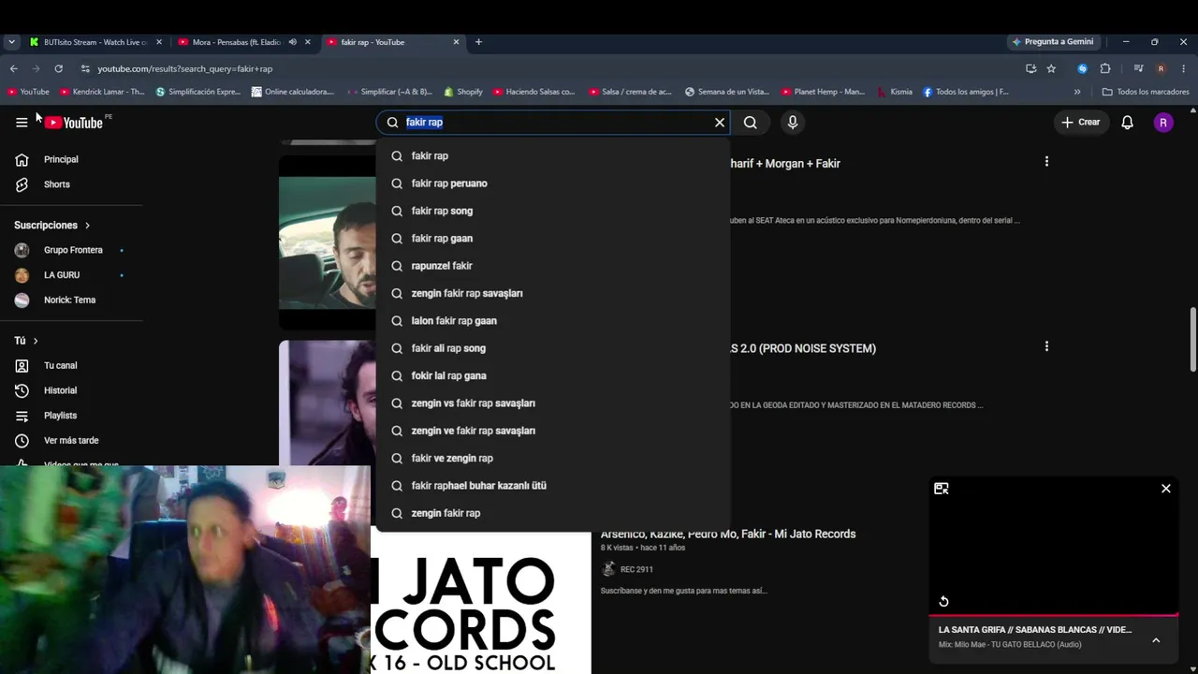Bookmark this page with the star
This screenshot has height=674, width=1198.
1051,68
